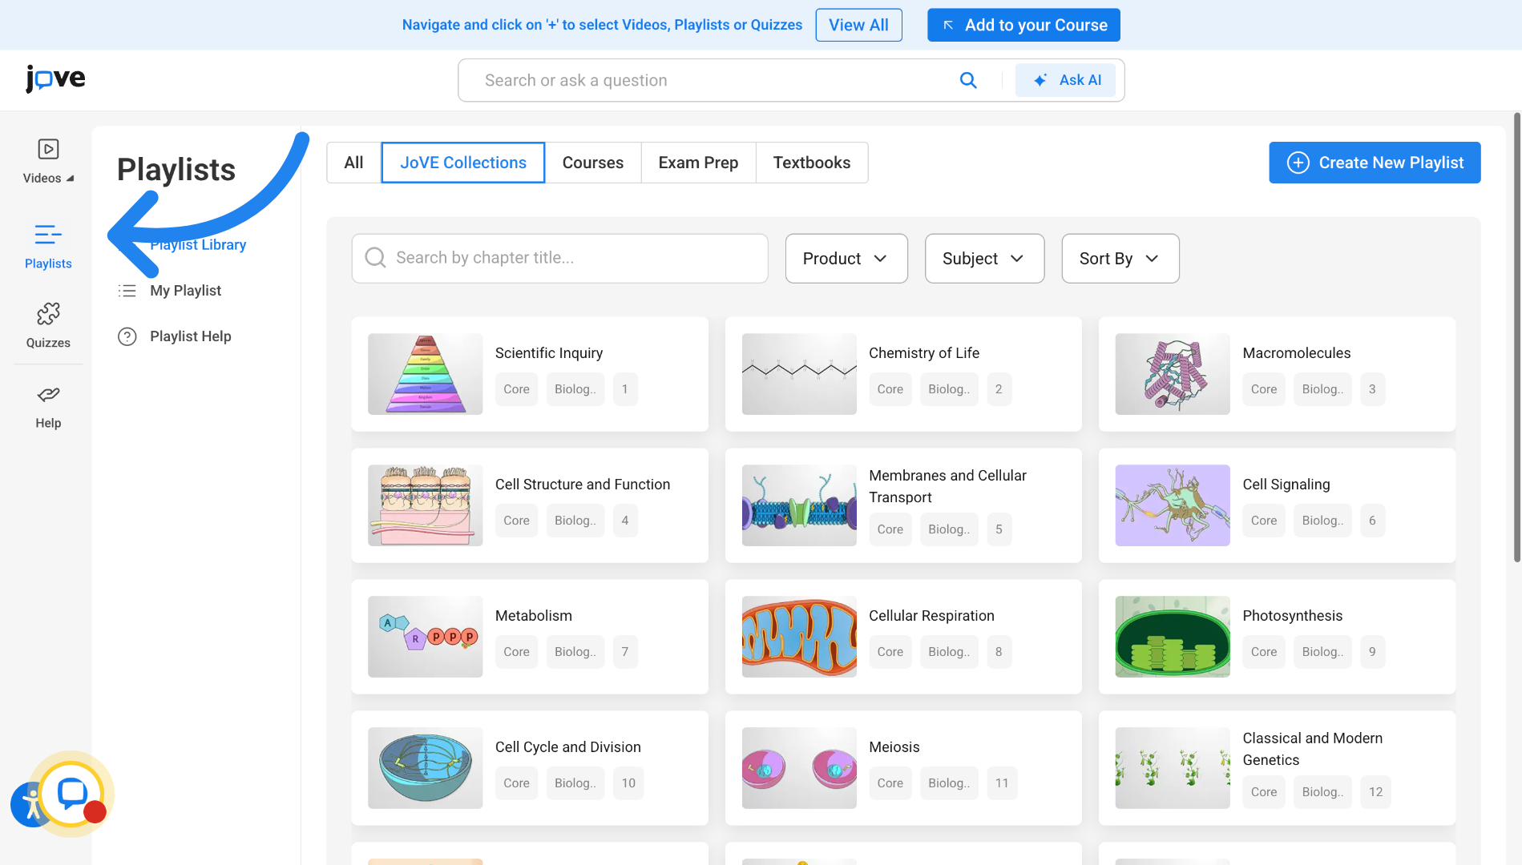Click Core tag on Scientific Inquiry card
Viewport: 1522px width, 865px height.
(x=516, y=389)
